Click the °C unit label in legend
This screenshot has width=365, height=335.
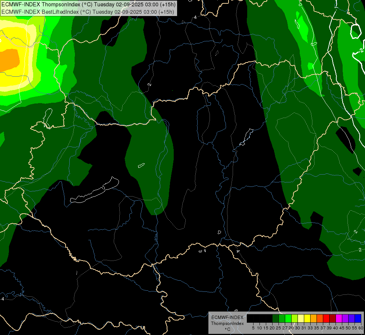[227, 329]
